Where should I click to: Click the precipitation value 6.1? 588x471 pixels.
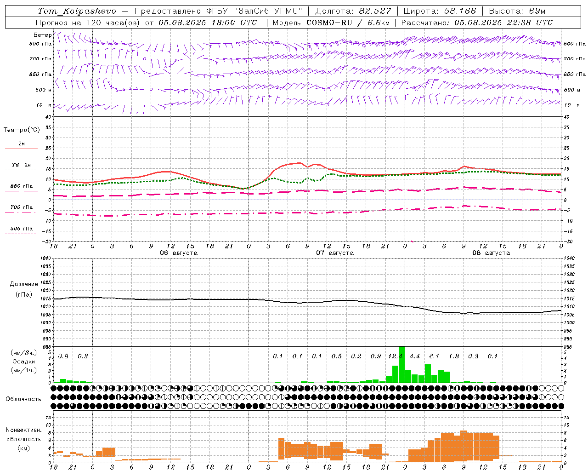434,356
